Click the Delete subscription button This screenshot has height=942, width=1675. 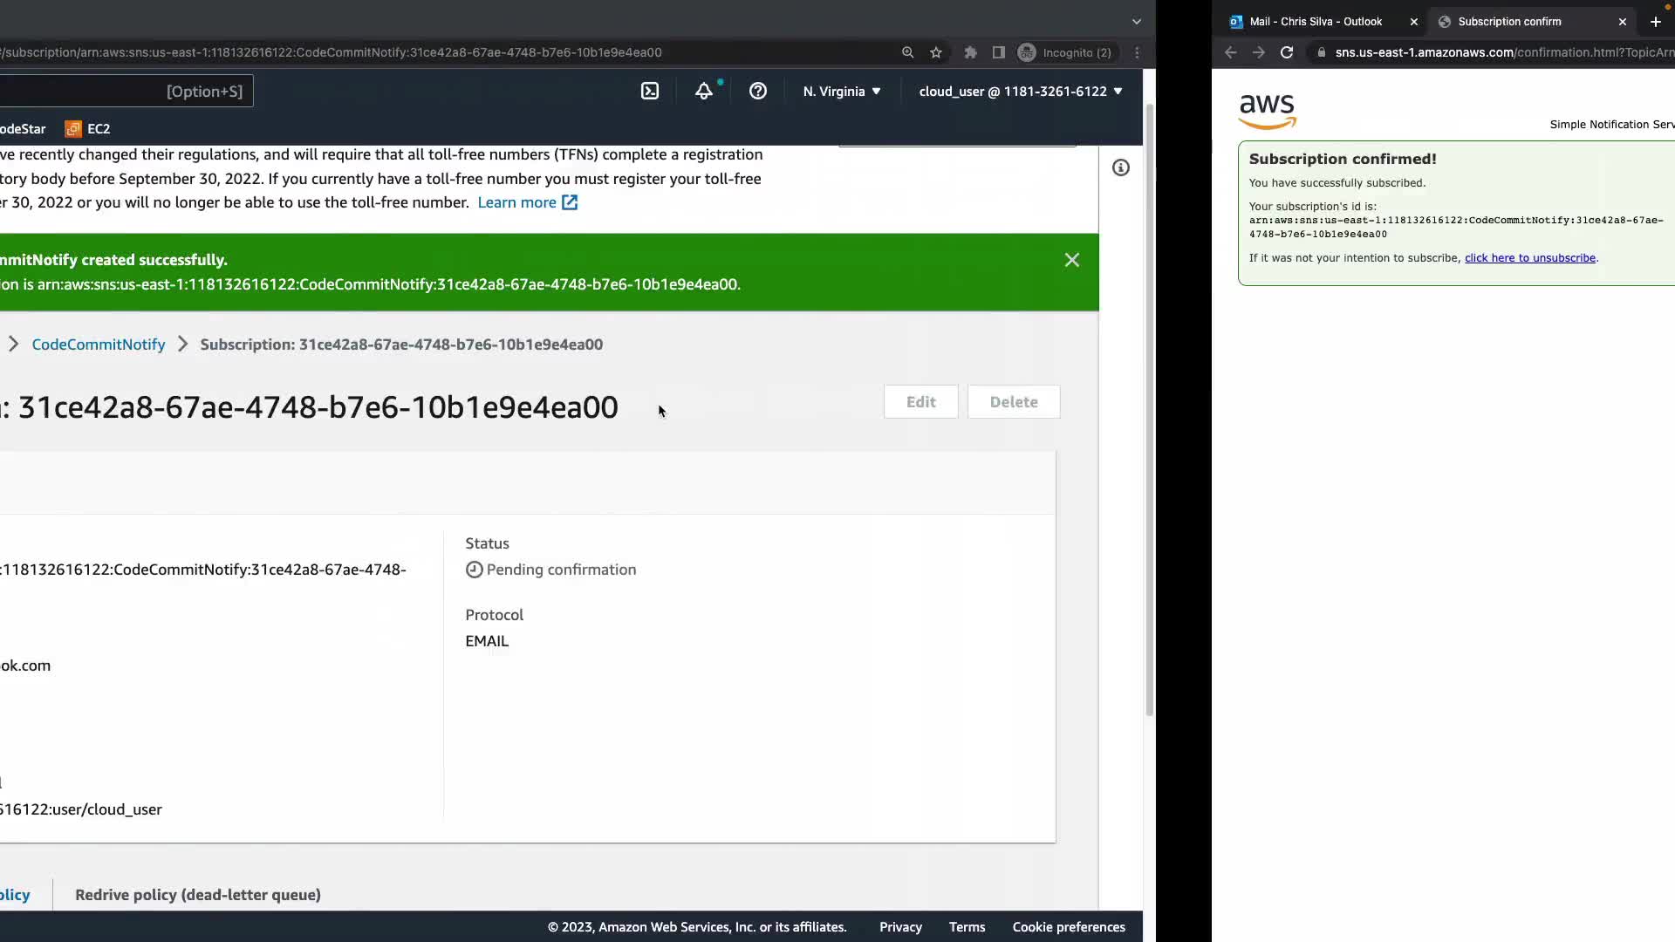pos(1014,402)
